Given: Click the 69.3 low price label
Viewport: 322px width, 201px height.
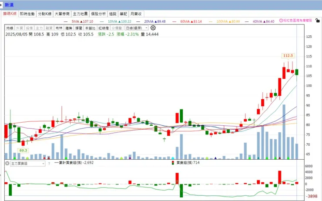Looking at the screenshot, I should click(x=23, y=150).
